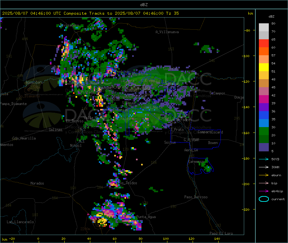Select the 'Morados' map label

[37, 183]
